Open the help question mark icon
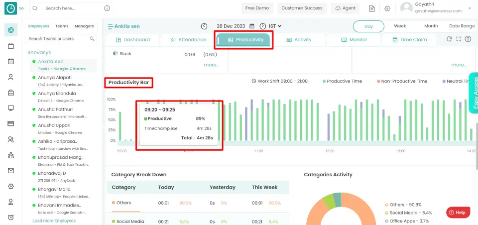 click(468, 39)
